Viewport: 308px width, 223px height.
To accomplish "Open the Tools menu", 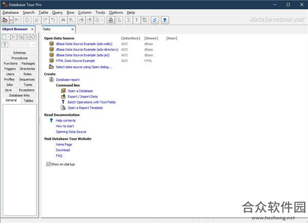I will click(100, 12).
